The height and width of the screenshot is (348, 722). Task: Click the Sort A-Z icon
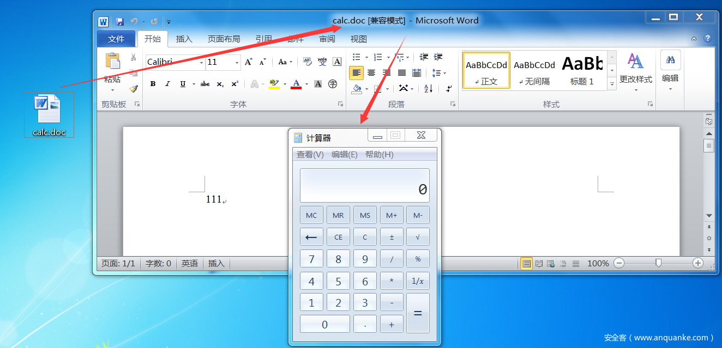point(428,88)
